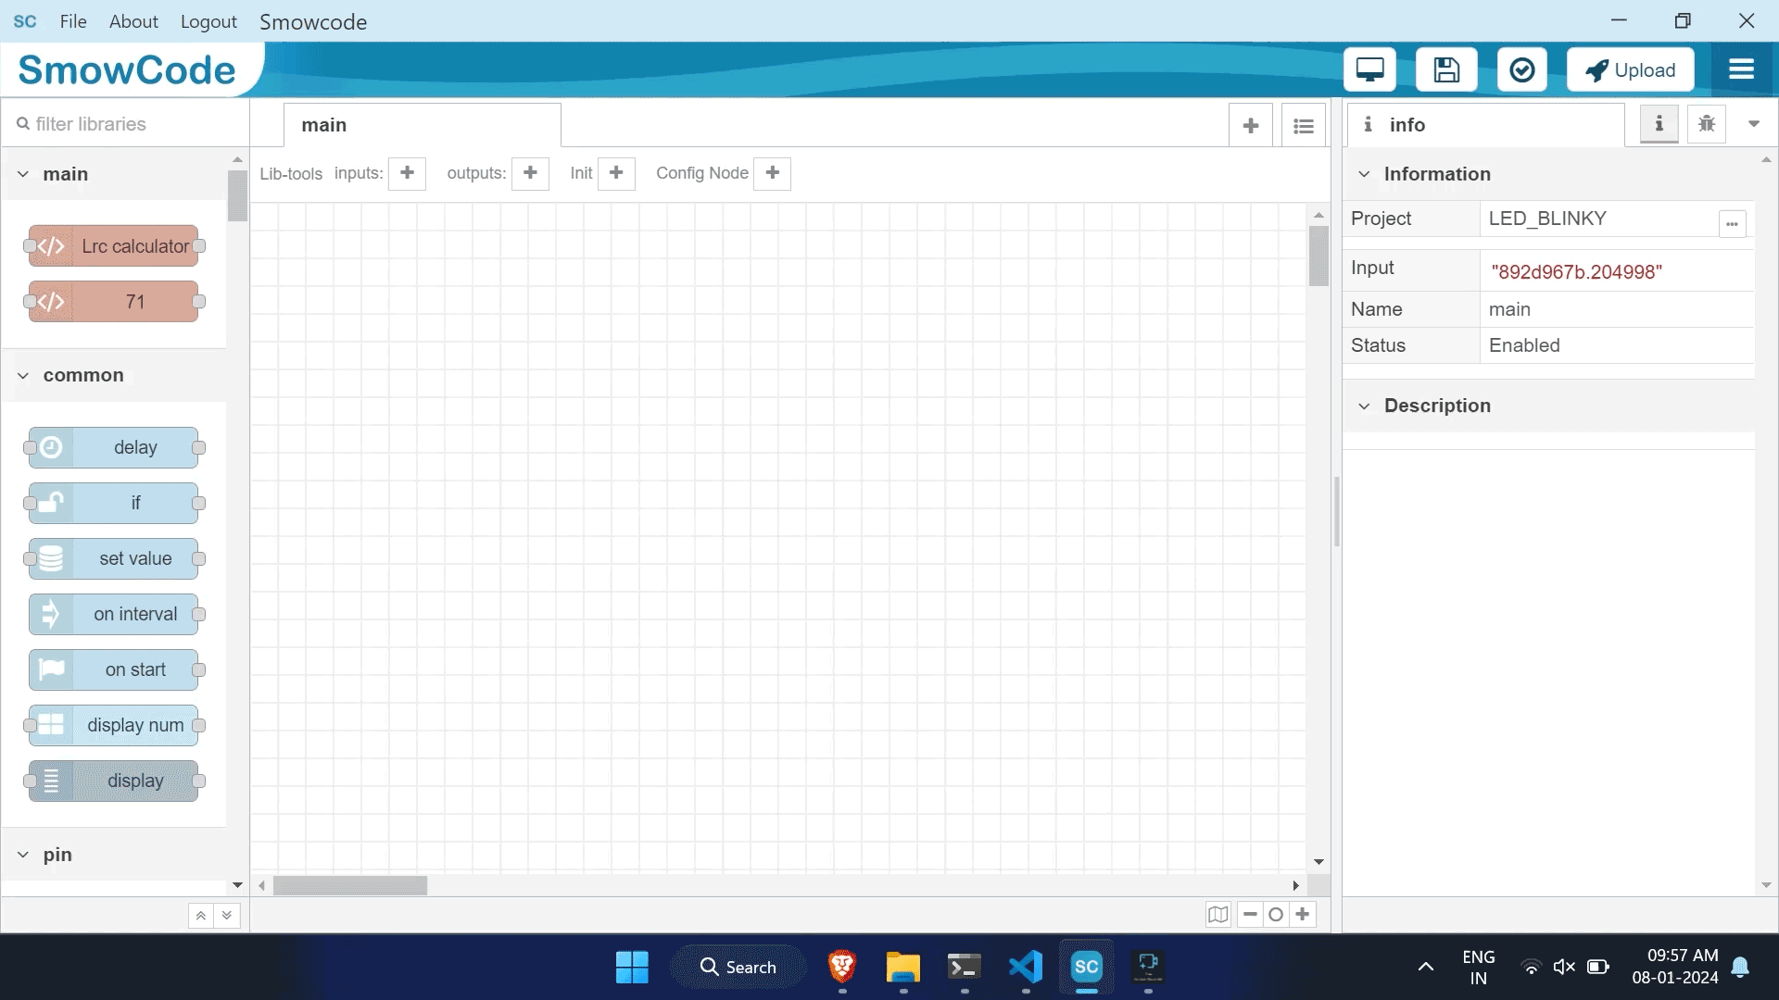Open the File menu
The image size is (1779, 1000).
coord(73,21)
